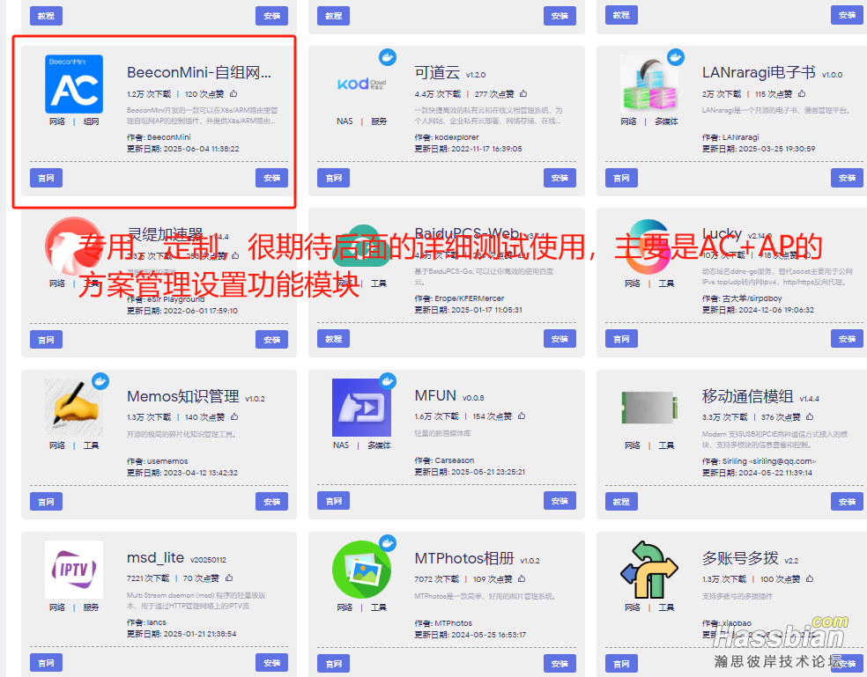This screenshot has width=867, height=677.
Task: Click the MFUN purple app icon
Action: click(361, 408)
